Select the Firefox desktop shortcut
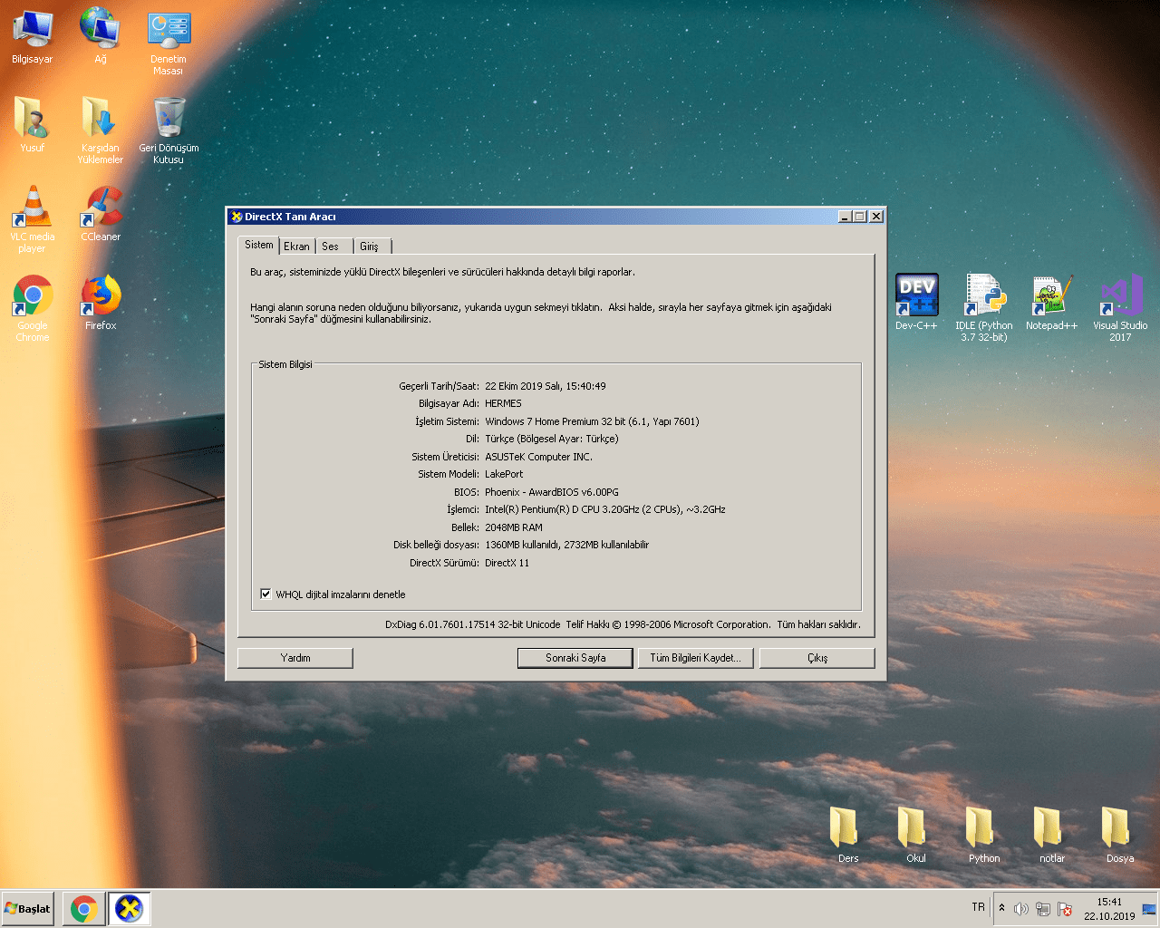The height and width of the screenshot is (928, 1160). tap(101, 302)
